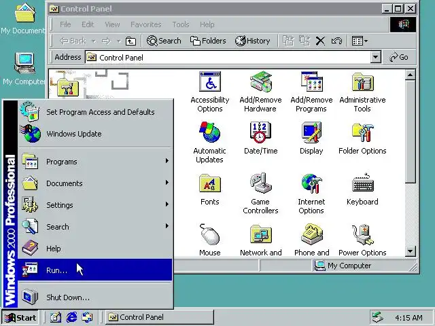
Task: Click the Undo toolbar icon
Action: coord(336,41)
